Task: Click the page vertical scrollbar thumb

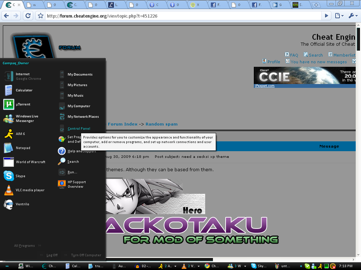Action: pos(358,39)
